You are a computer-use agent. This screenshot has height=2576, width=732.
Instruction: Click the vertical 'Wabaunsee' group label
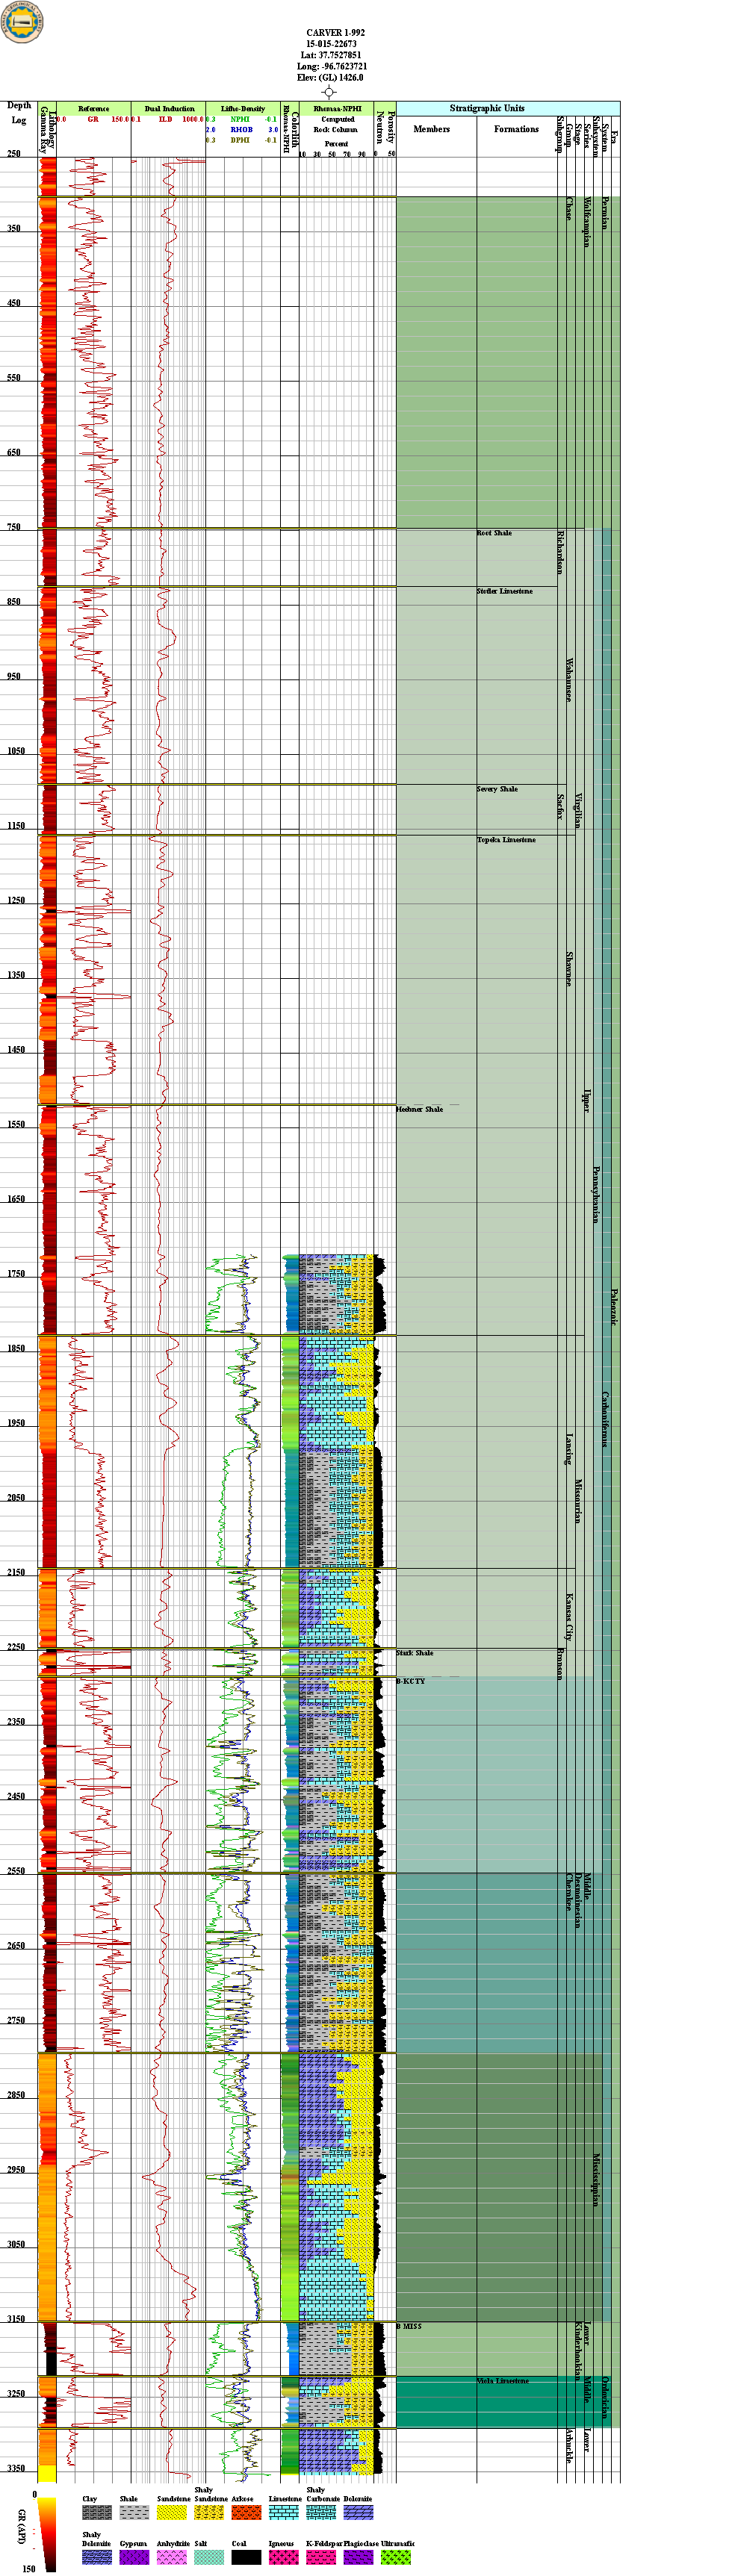pyautogui.click(x=569, y=680)
